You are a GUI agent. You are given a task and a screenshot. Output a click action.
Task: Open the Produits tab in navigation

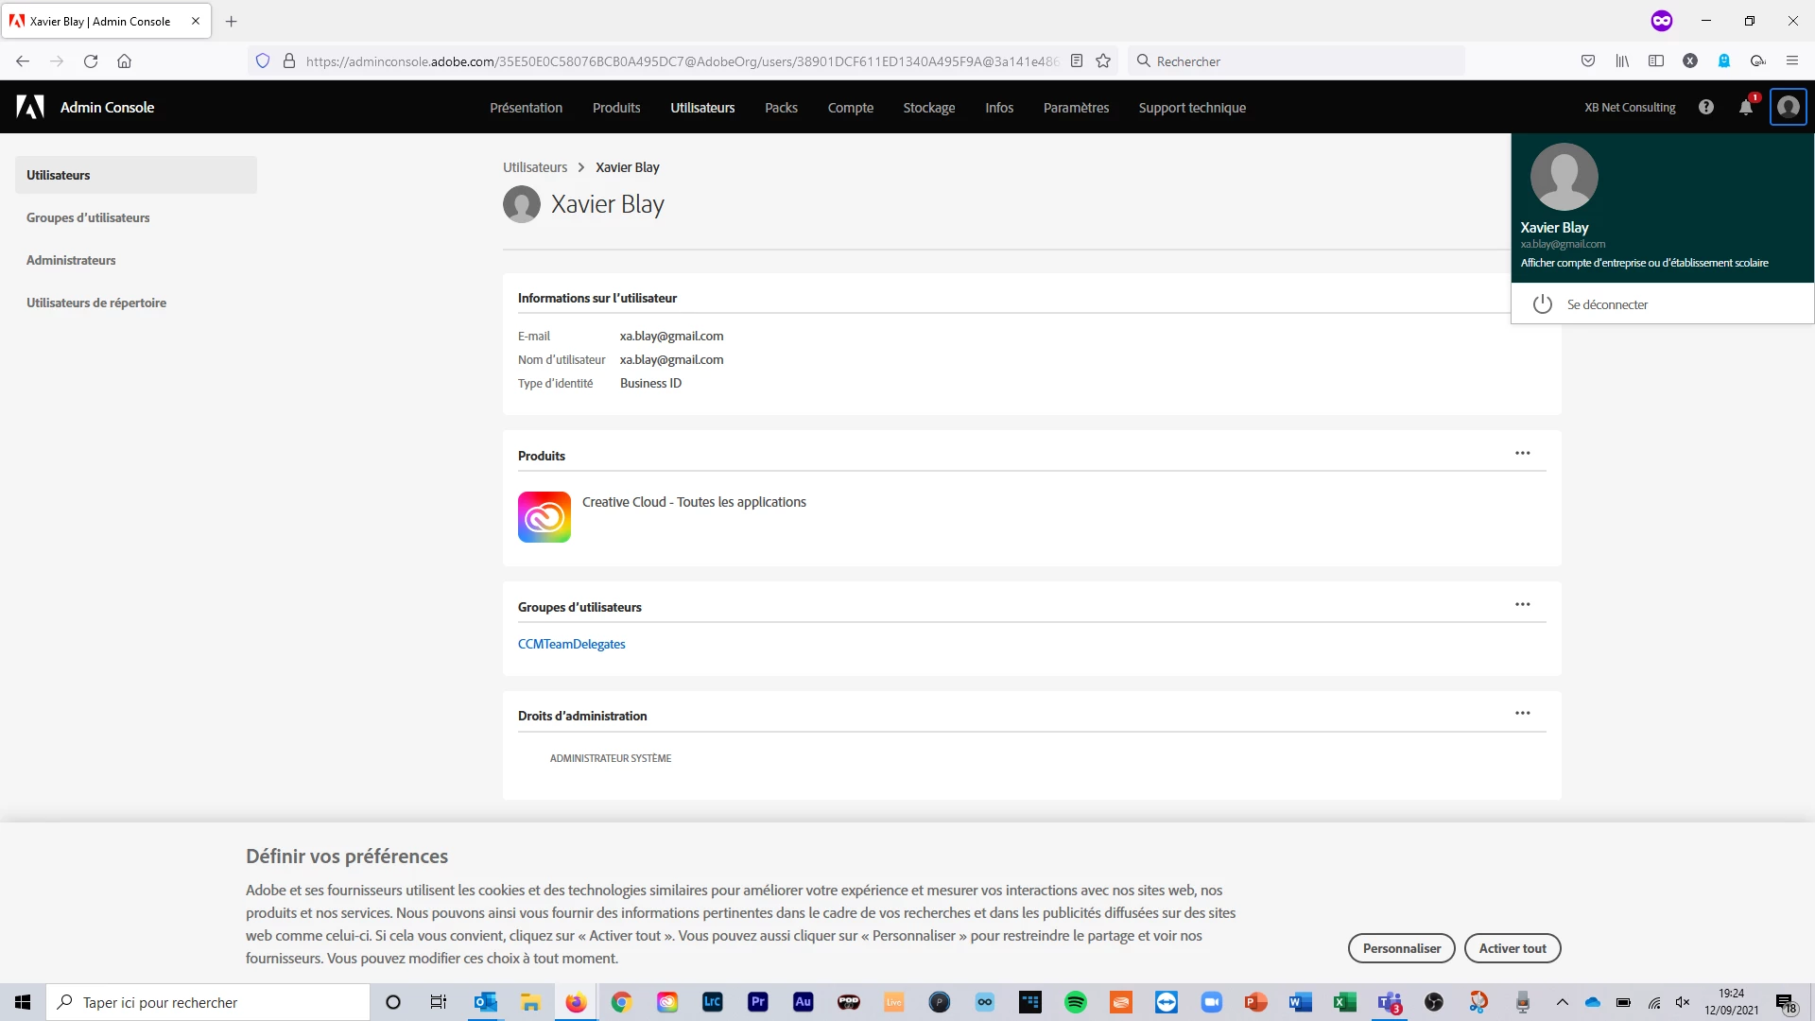point(616,108)
